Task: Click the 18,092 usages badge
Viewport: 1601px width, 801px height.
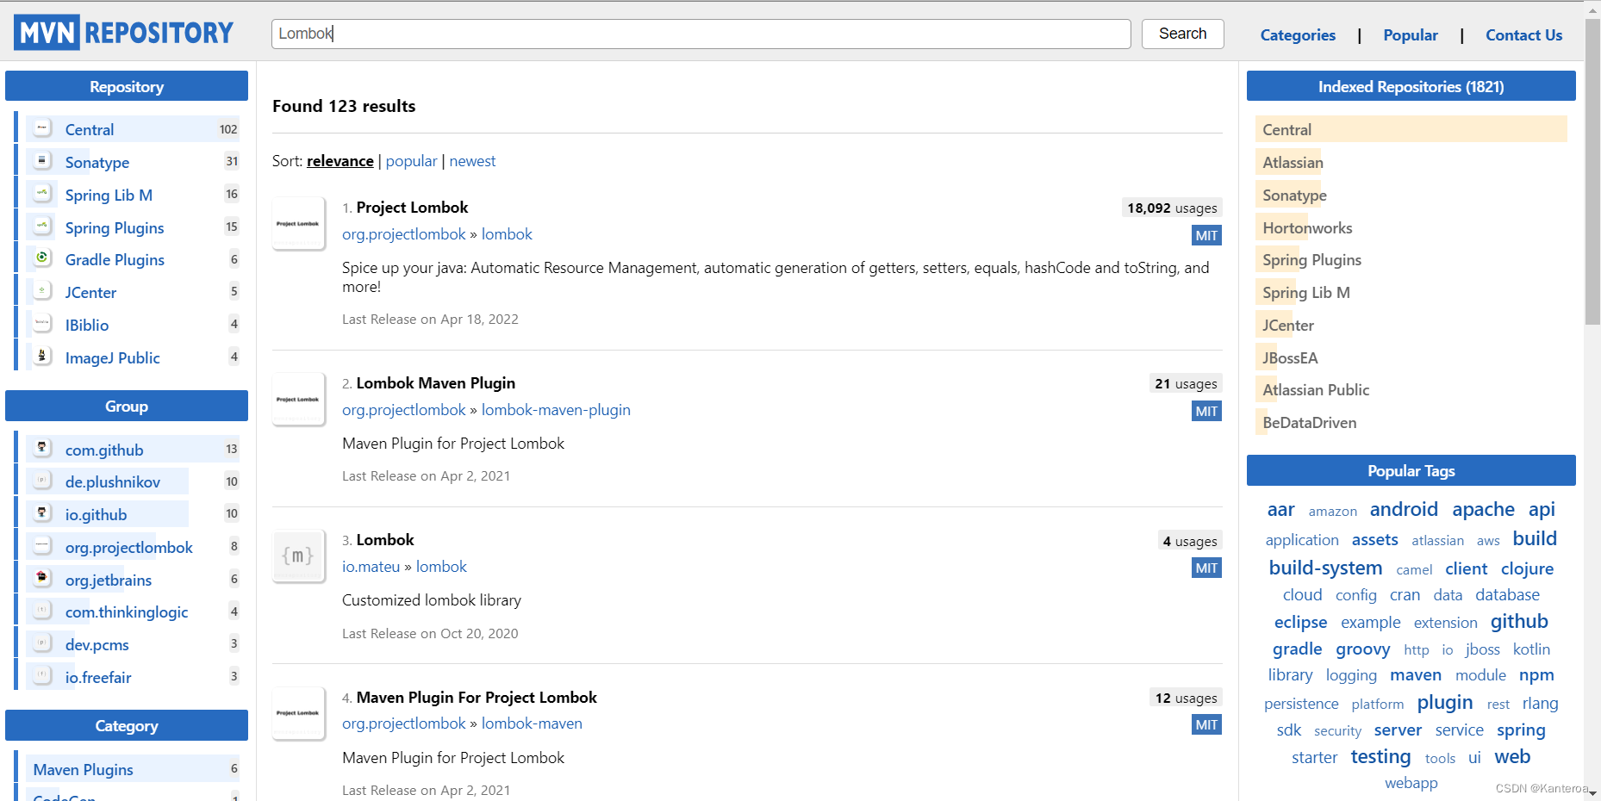Action: [1172, 208]
